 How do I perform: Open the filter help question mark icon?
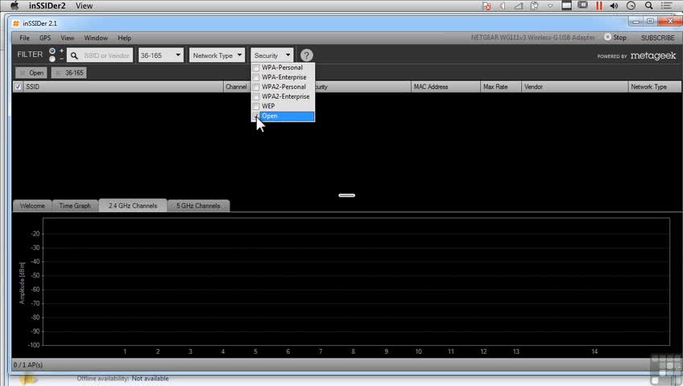(306, 55)
